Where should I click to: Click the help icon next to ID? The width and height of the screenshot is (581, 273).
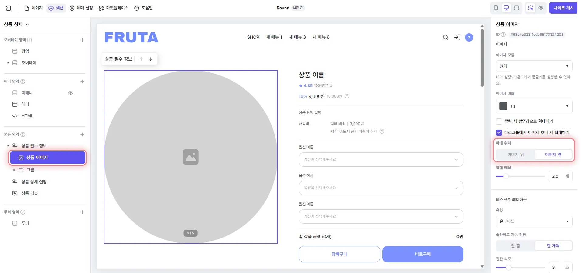pos(503,35)
